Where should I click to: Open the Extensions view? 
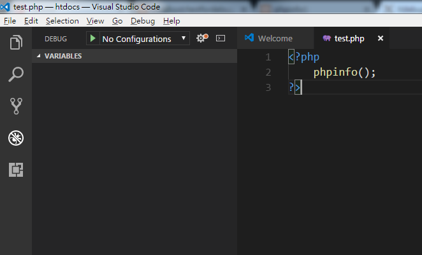16,170
